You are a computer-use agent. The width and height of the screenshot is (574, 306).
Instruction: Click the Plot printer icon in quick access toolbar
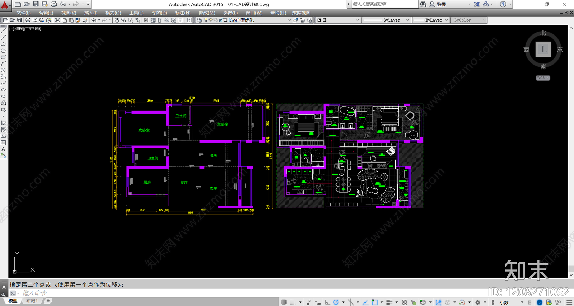click(54, 4)
